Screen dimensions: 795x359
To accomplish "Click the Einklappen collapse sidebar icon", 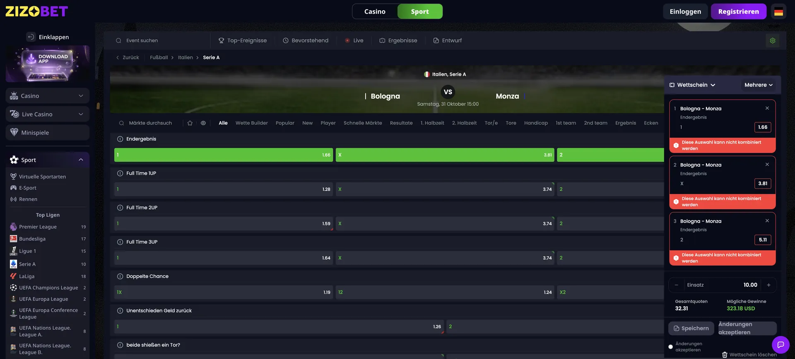I will 31,37.
